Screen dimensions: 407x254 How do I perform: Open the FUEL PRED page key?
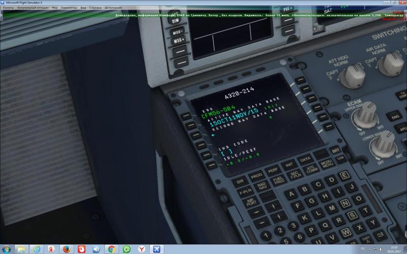coord(279,180)
